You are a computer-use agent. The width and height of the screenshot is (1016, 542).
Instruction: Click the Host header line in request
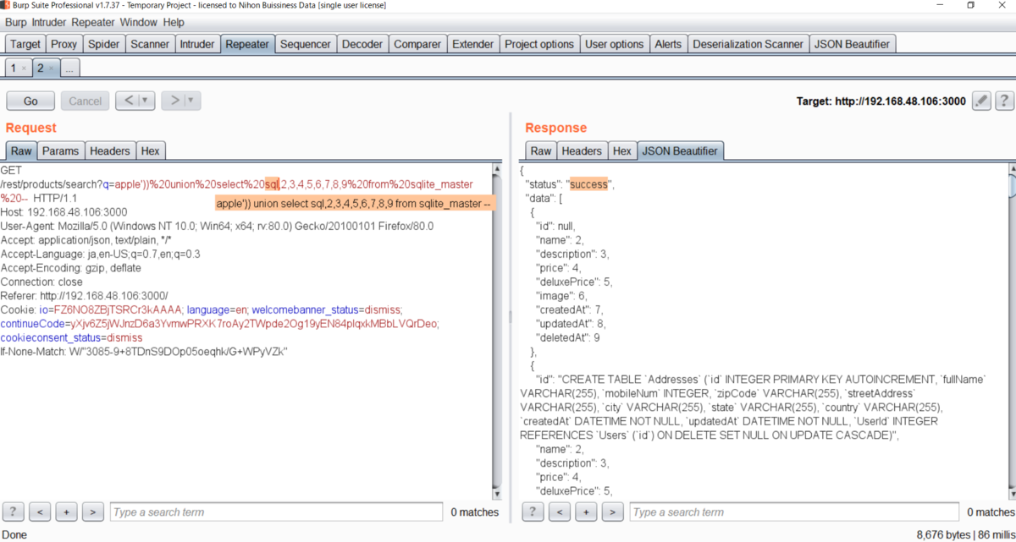(x=64, y=211)
